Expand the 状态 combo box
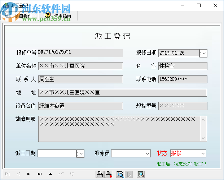The image size is (224, 180). tap(203, 153)
